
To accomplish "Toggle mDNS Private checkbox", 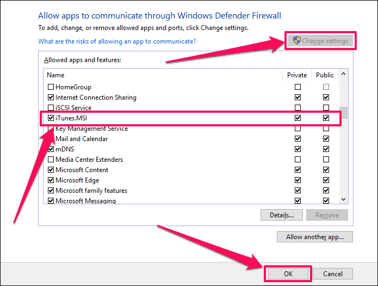I will tap(298, 149).
